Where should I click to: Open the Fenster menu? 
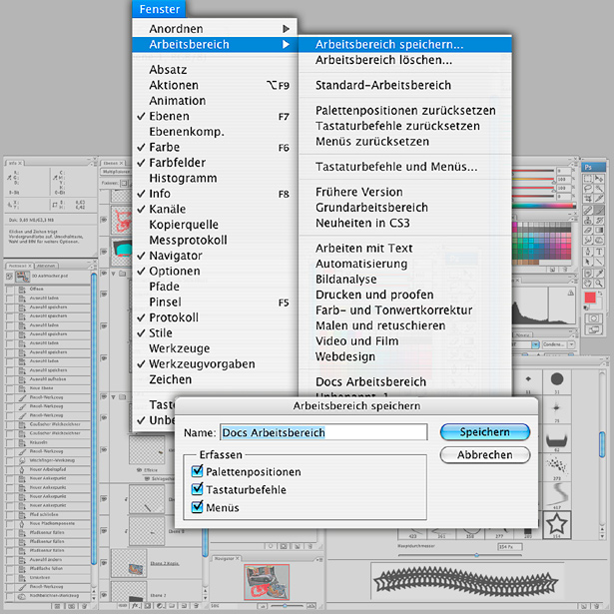pyautogui.click(x=160, y=9)
